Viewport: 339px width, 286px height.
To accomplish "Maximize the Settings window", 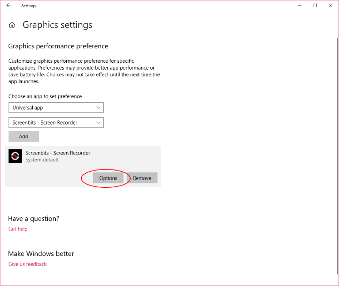I will 315,5.
